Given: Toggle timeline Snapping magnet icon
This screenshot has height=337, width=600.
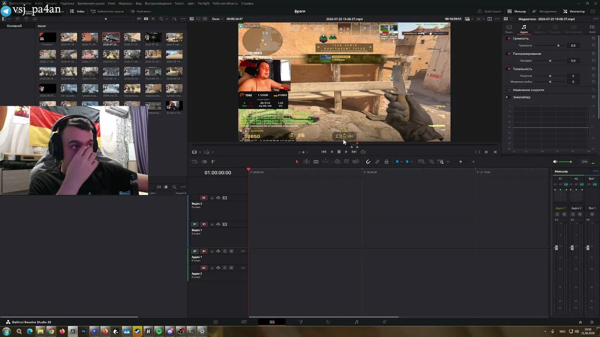Looking at the screenshot, I should pos(368,162).
